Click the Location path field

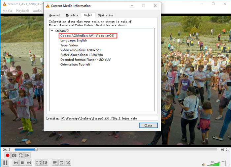[110, 118]
